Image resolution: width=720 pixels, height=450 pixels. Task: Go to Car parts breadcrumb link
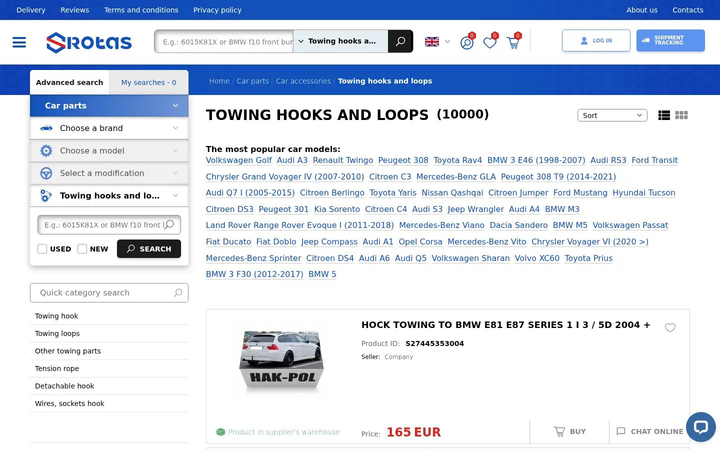tap(253, 81)
